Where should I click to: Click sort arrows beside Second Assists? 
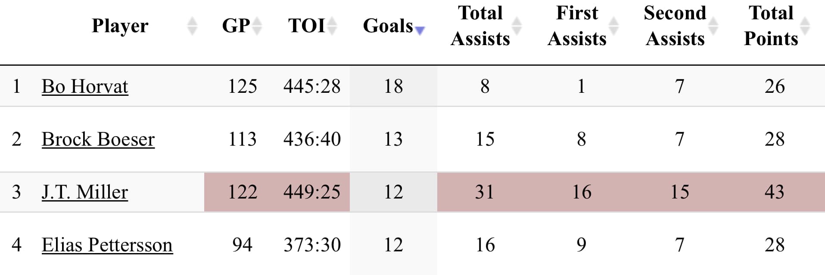coord(713,26)
